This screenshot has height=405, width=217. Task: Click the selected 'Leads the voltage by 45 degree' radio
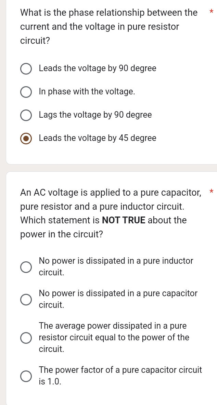pos(26,139)
